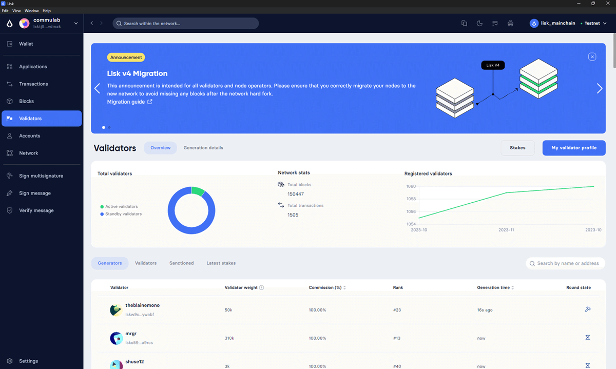Toggle discreet mode incognito icon
The width and height of the screenshot is (616, 369).
[510, 24]
